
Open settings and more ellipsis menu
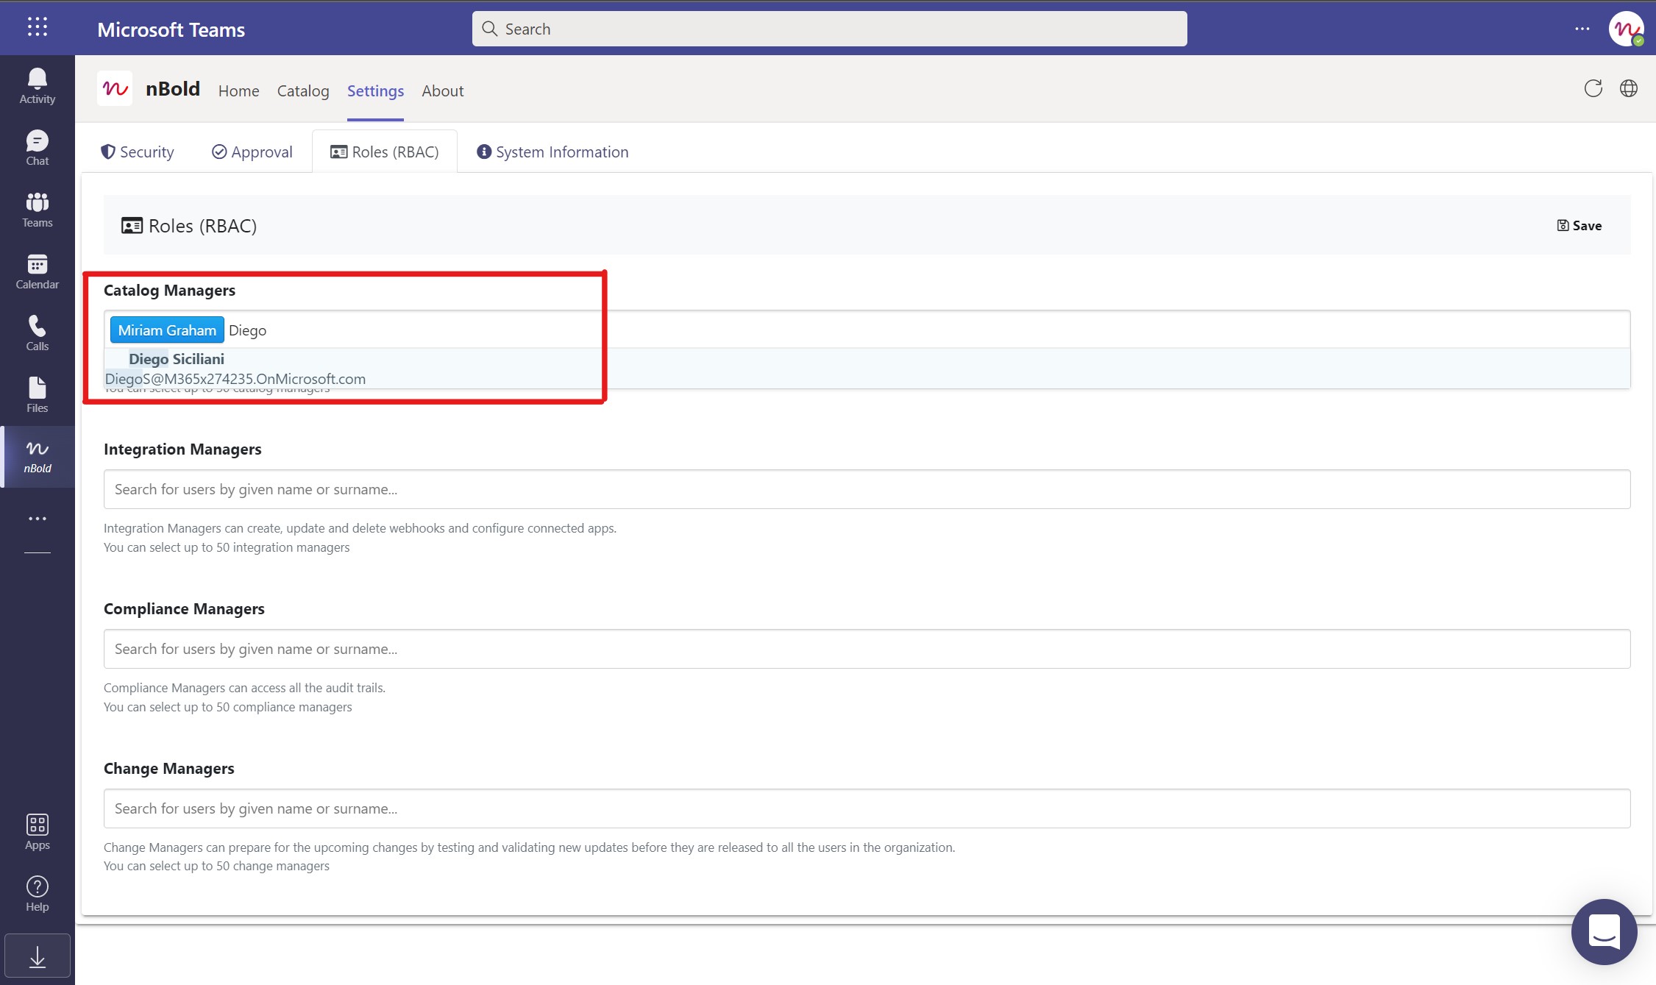(x=1582, y=29)
